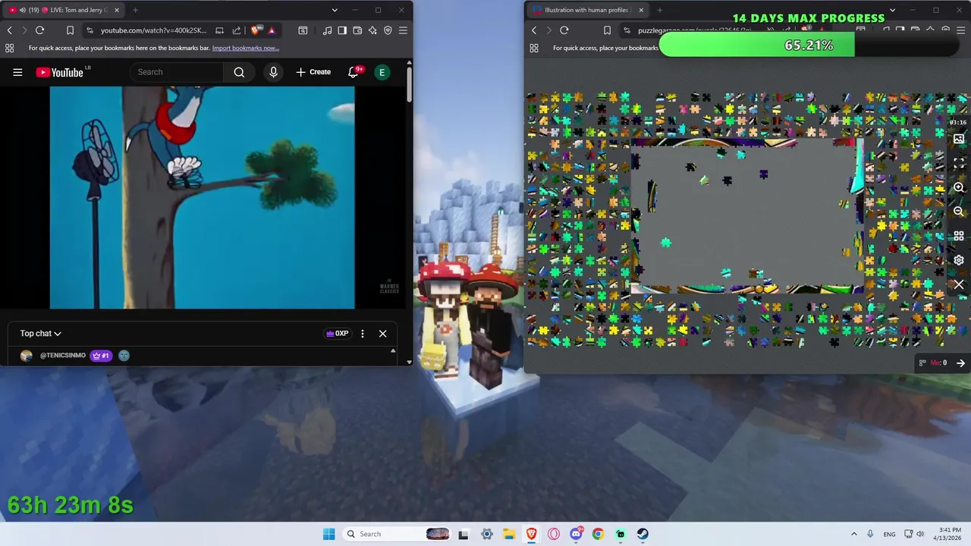The height and width of the screenshot is (546, 971).
Task: Open File Explorer from the taskbar
Action: pyautogui.click(x=509, y=534)
